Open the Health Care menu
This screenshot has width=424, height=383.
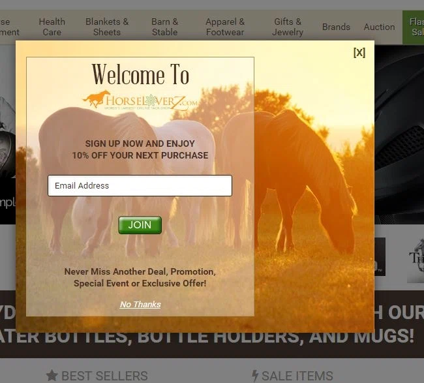[52, 27]
